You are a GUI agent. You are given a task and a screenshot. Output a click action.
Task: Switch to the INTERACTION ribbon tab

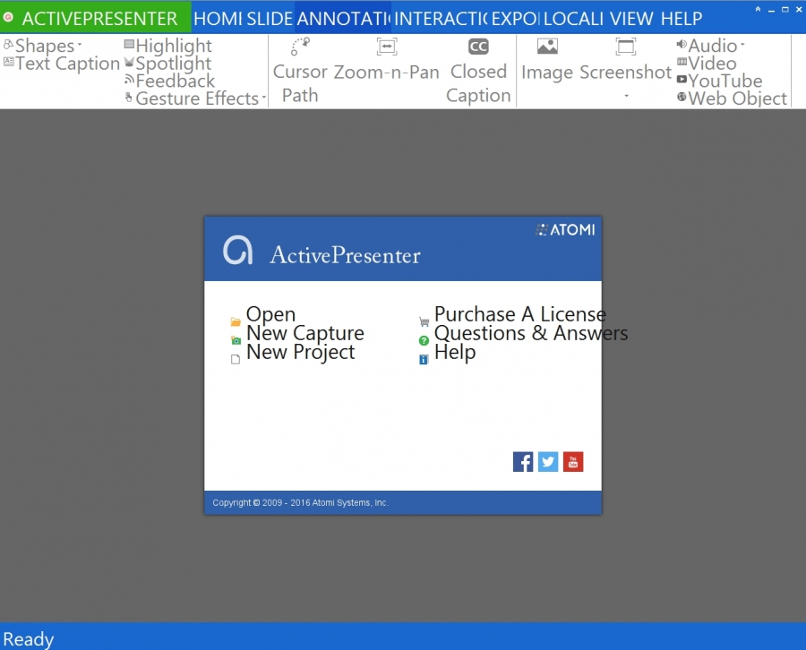(441, 19)
